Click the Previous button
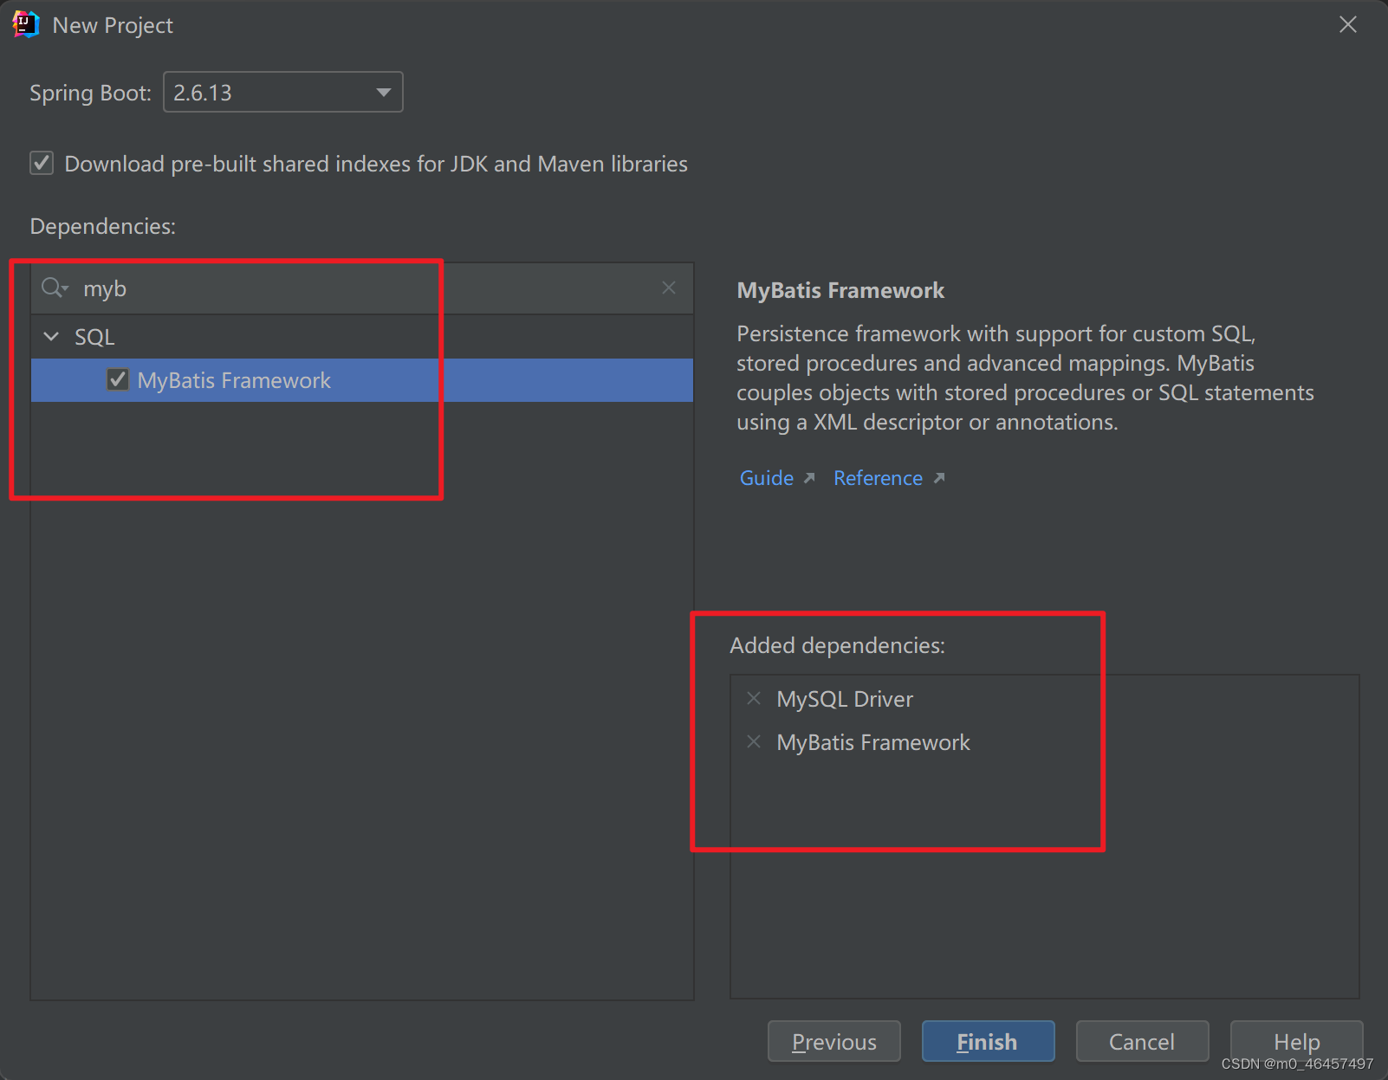 (833, 1041)
